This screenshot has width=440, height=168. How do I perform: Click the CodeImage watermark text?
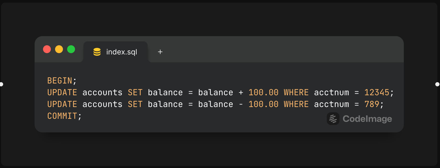click(367, 119)
